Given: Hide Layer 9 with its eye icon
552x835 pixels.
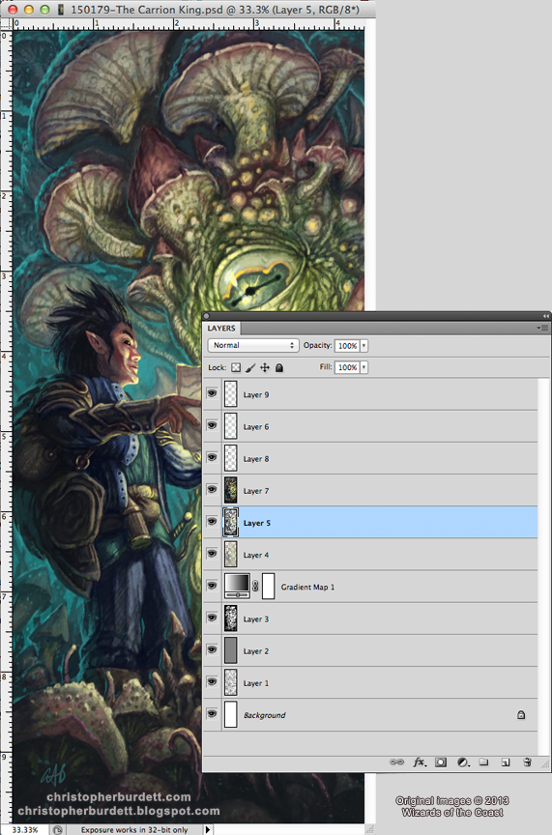Looking at the screenshot, I should click(212, 393).
